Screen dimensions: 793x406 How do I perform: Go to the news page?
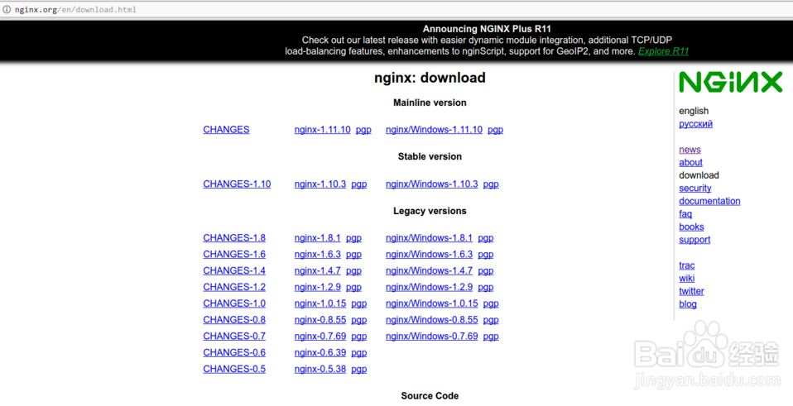690,150
